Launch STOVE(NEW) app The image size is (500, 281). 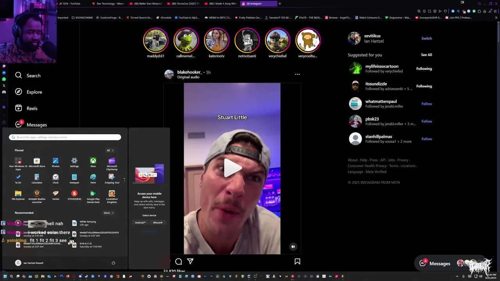point(74,195)
